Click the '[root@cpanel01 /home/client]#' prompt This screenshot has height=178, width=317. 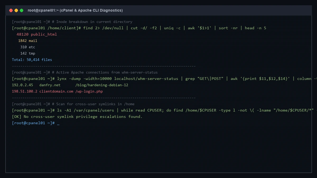46,28
